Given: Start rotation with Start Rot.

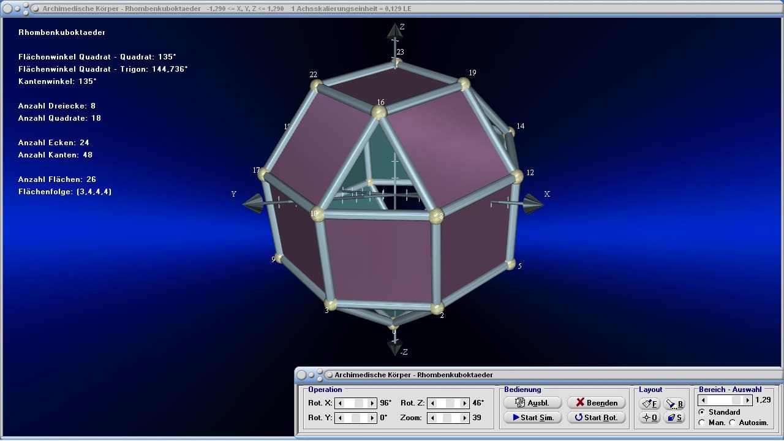Looking at the screenshot, I should (596, 417).
